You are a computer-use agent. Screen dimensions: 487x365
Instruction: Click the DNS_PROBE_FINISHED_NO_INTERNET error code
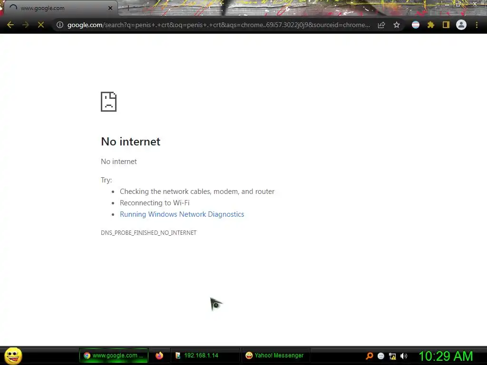[x=148, y=233]
